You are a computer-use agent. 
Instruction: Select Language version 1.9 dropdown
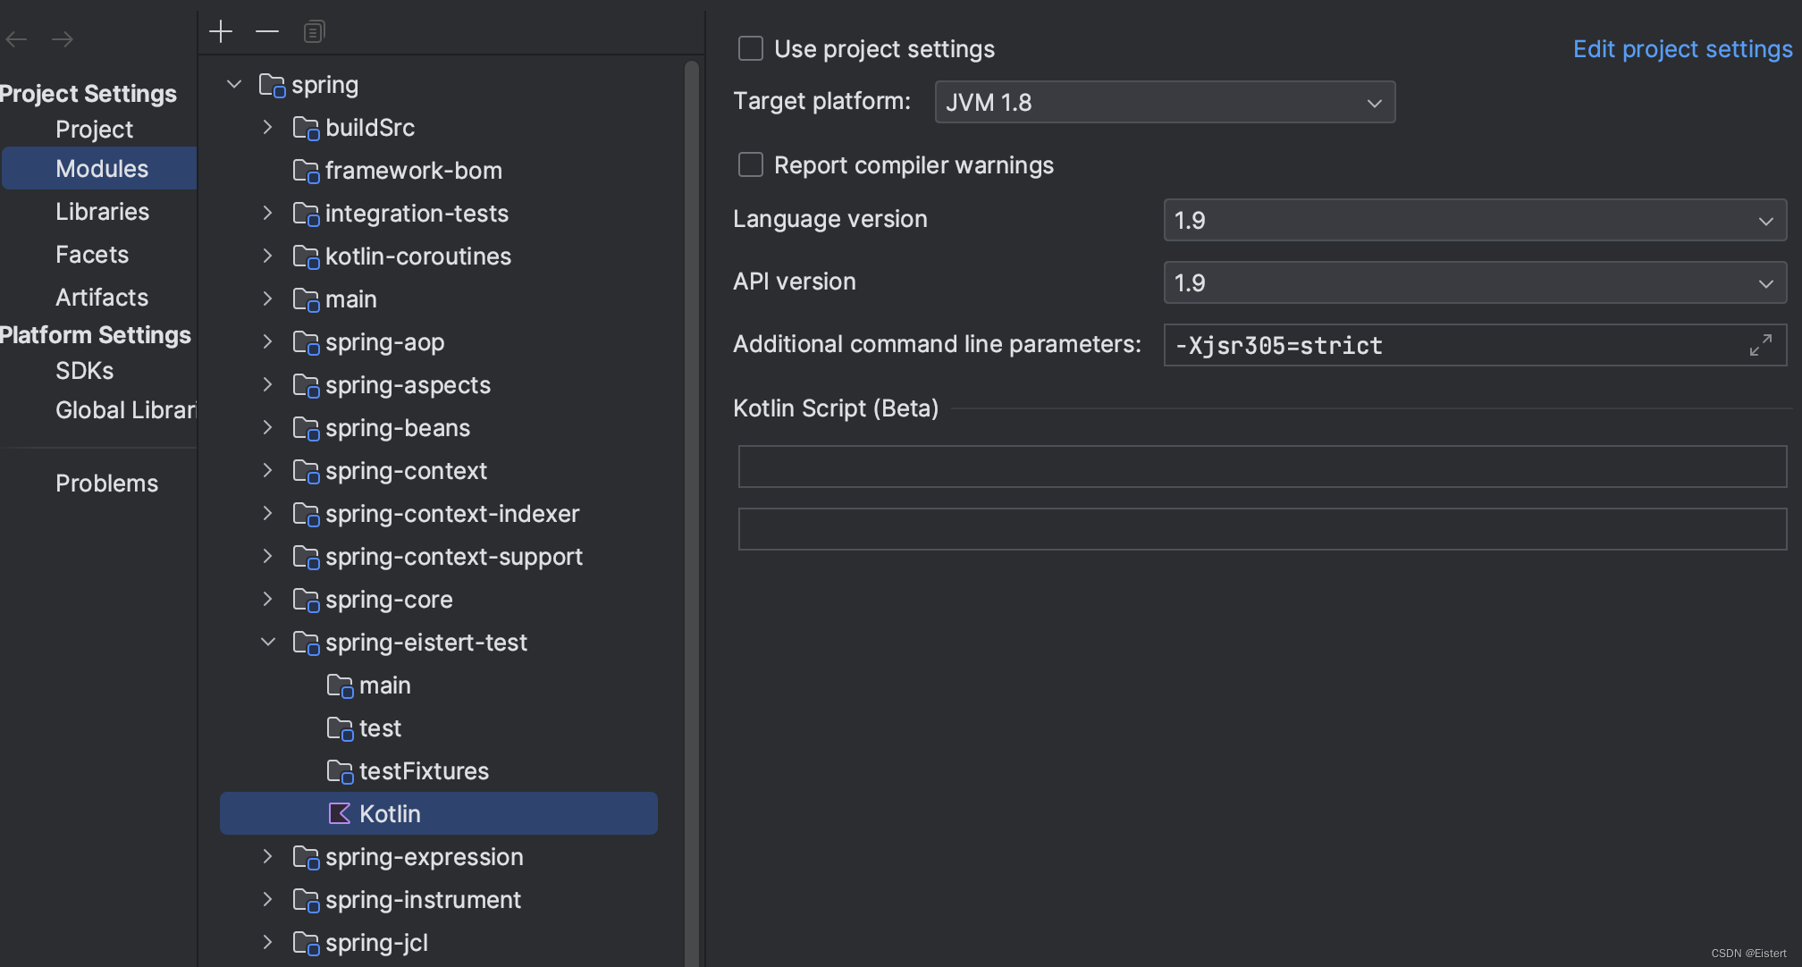coord(1474,221)
